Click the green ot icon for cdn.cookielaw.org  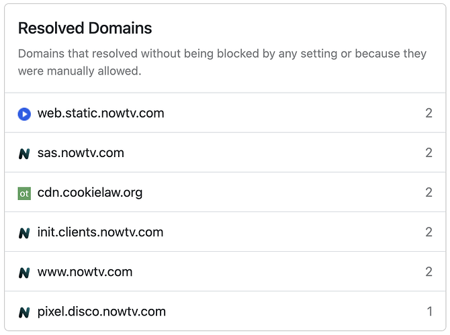pyautogui.click(x=24, y=193)
